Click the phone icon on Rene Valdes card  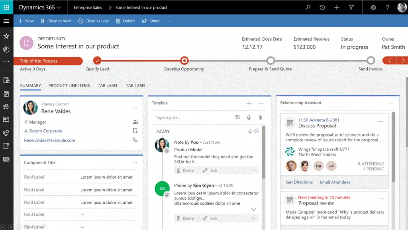135,140
